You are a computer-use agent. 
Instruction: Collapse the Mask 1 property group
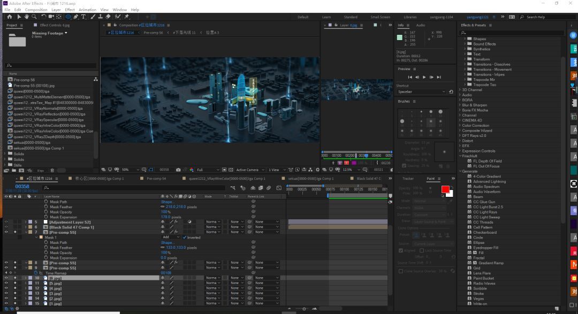pos(36,238)
